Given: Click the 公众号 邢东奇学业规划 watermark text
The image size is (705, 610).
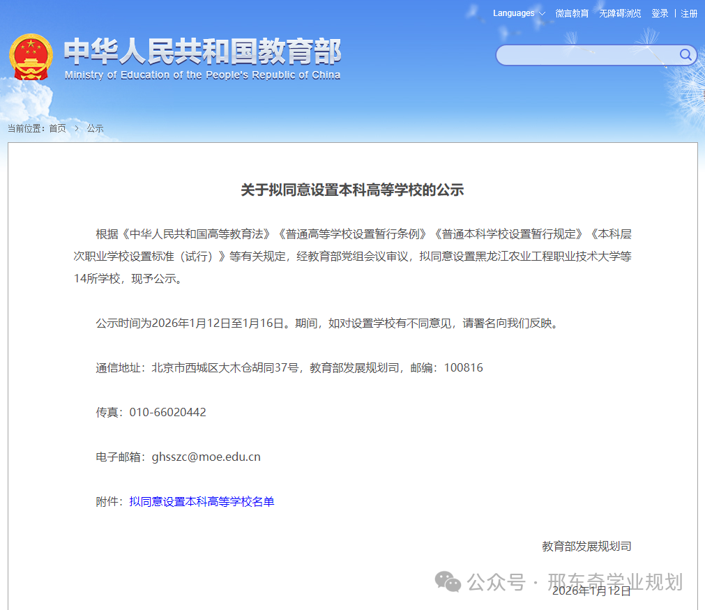Looking at the screenshot, I should pyautogui.click(x=575, y=581).
